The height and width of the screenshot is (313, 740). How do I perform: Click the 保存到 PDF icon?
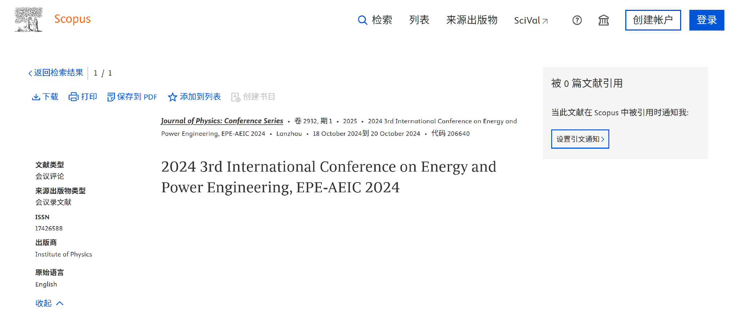click(111, 97)
